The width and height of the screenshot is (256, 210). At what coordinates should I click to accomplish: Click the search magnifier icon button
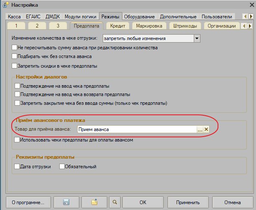pyautogui.click(x=115, y=202)
